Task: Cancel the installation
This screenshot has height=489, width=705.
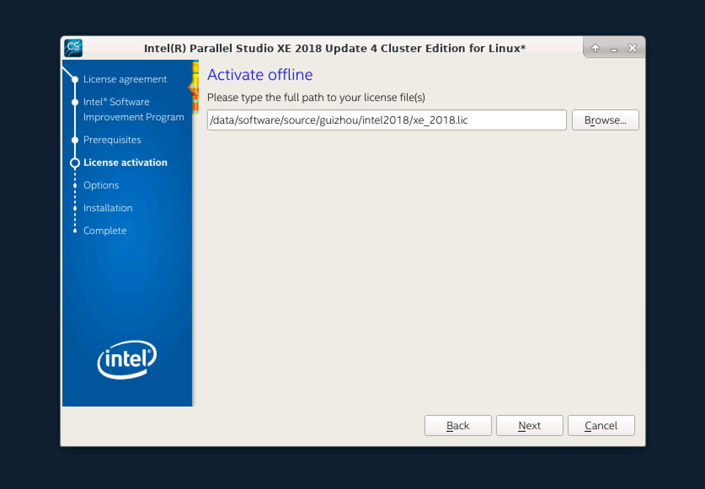Action: pyautogui.click(x=601, y=425)
